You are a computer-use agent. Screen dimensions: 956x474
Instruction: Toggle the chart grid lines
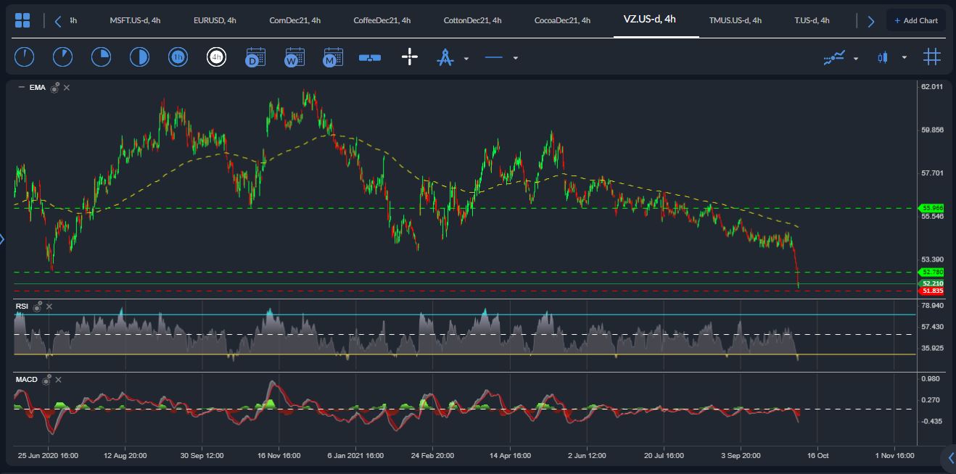pos(931,57)
